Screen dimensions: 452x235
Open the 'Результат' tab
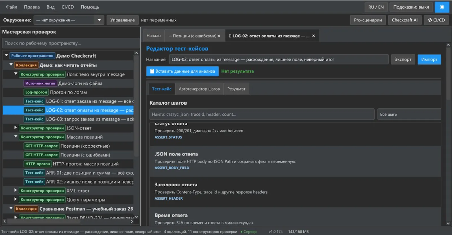point(236,89)
